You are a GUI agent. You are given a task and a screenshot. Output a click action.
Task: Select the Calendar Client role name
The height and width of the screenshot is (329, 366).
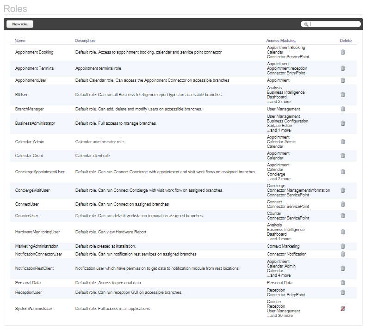(29, 156)
